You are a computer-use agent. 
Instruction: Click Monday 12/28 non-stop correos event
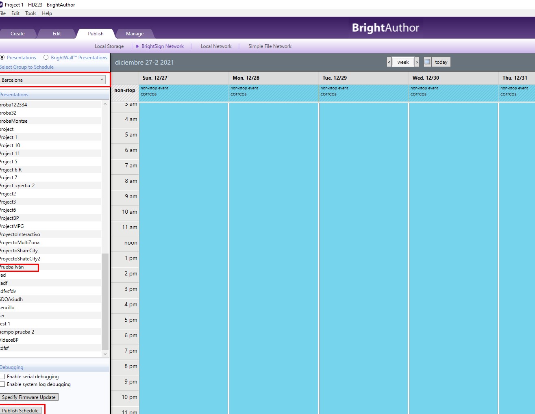pyautogui.click(x=274, y=93)
